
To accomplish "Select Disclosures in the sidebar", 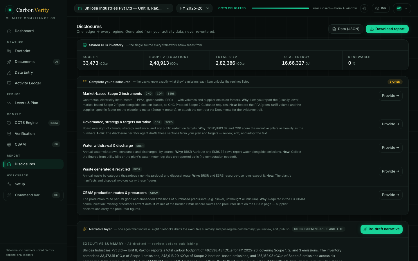I will 33,164.
